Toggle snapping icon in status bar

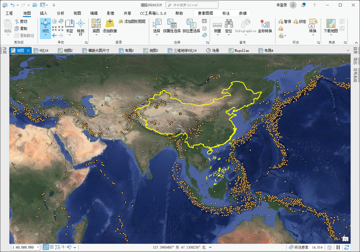pyautogui.click(x=46, y=247)
